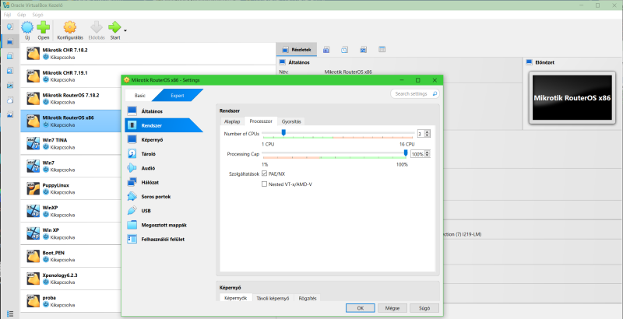Screen dimensions: 623x319
Task: Open Konfigurálás settings gear icon
Action: (70, 27)
